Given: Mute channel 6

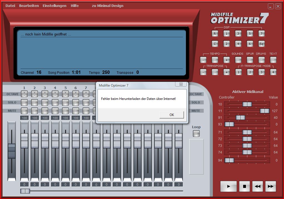Looking at the screenshot, I should click(76, 111).
